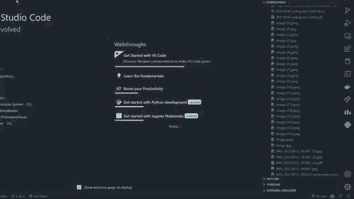Image resolution: width=354 pixels, height=199 pixels.
Task: Open the Accounts profile icon
Action: click(347, 174)
